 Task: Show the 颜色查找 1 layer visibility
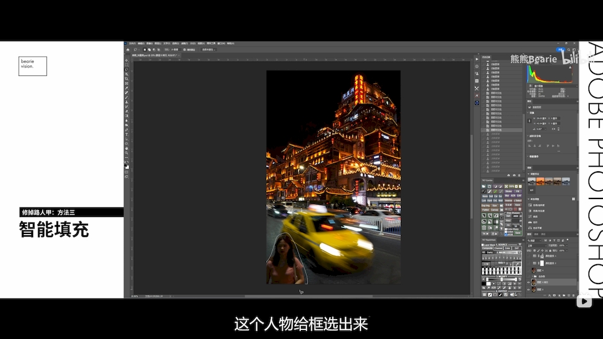point(528,256)
